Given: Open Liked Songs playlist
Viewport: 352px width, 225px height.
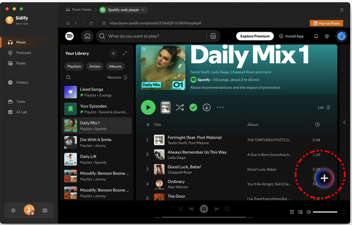Looking at the screenshot, I should coord(97,92).
